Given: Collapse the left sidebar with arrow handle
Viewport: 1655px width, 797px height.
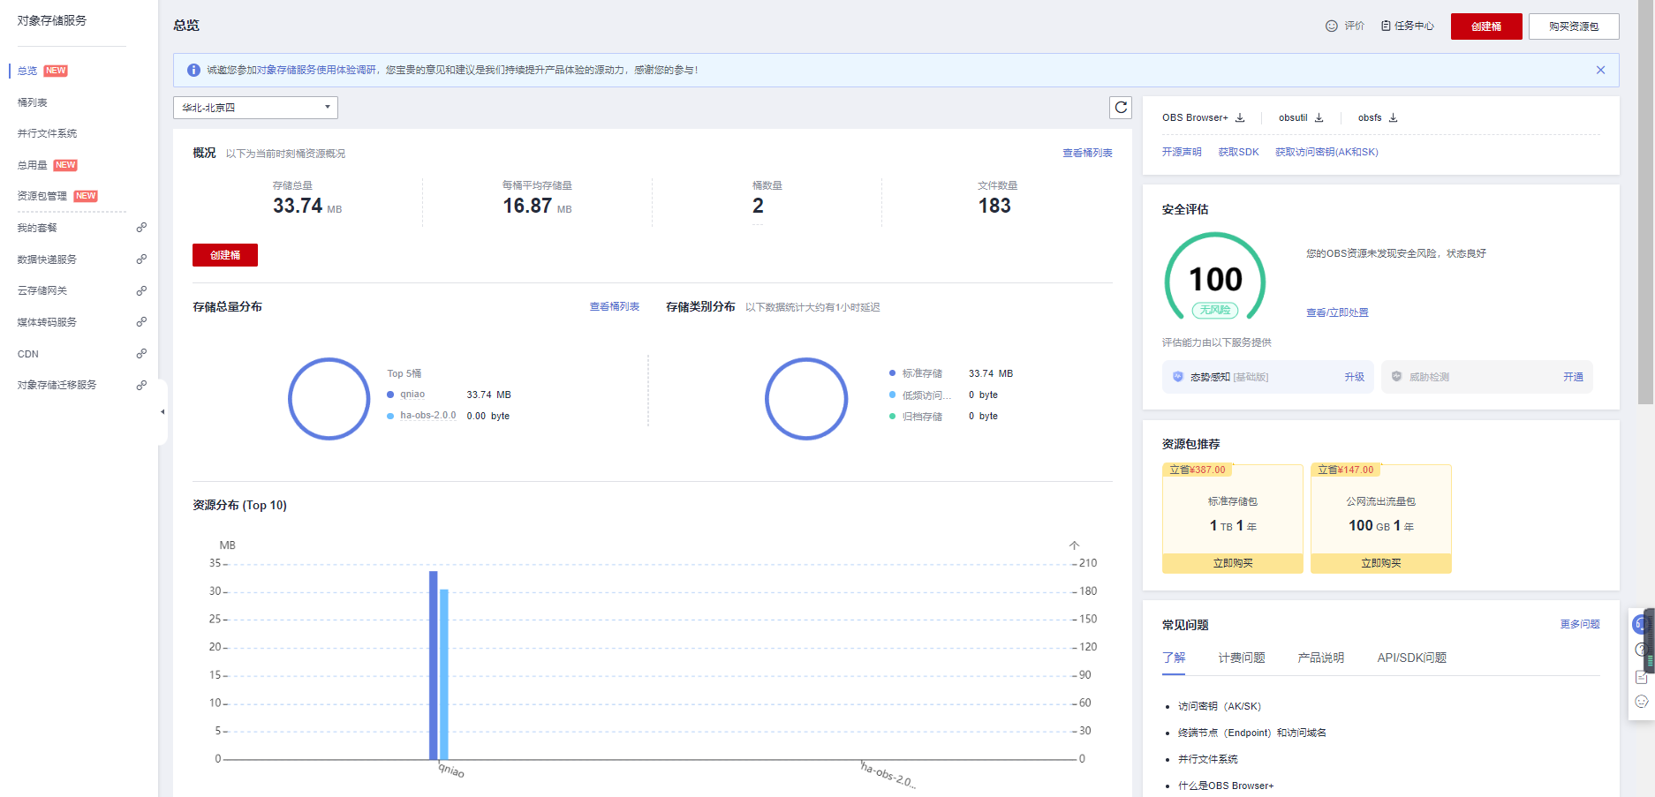Looking at the screenshot, I should click(162, 412).
